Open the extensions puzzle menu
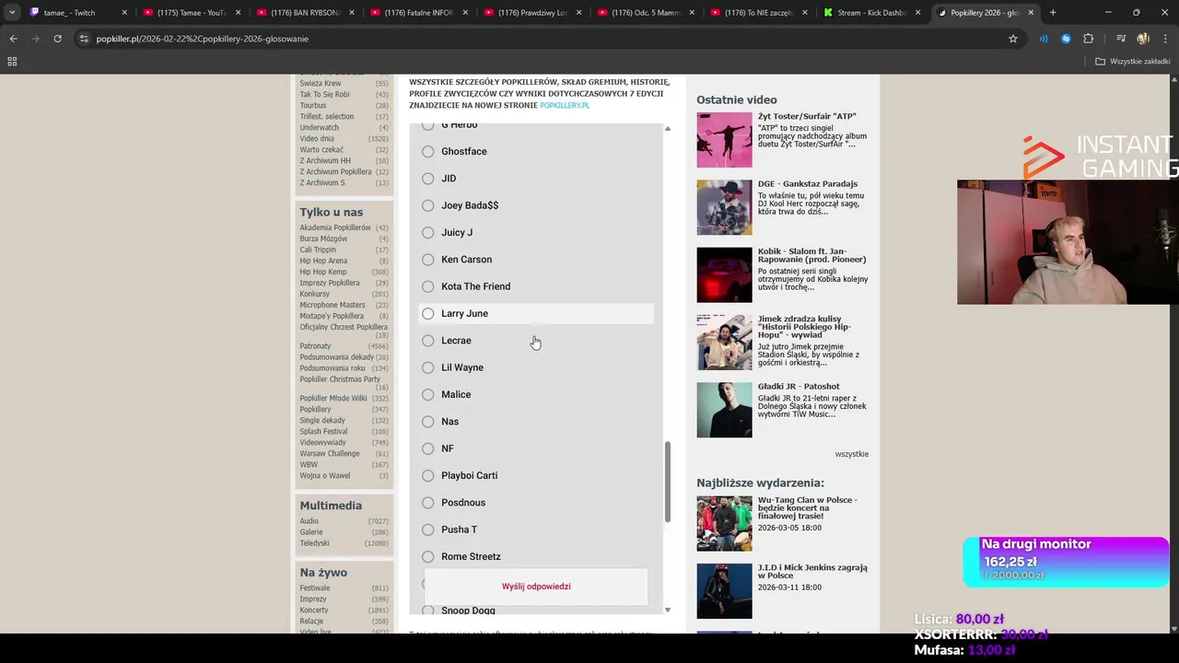 1089,39
